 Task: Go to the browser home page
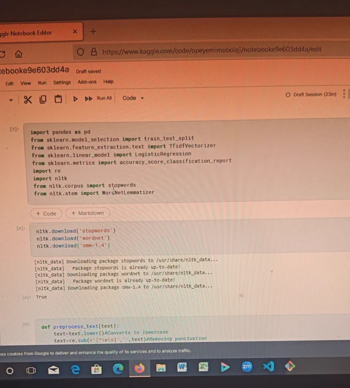click(19, 54)
